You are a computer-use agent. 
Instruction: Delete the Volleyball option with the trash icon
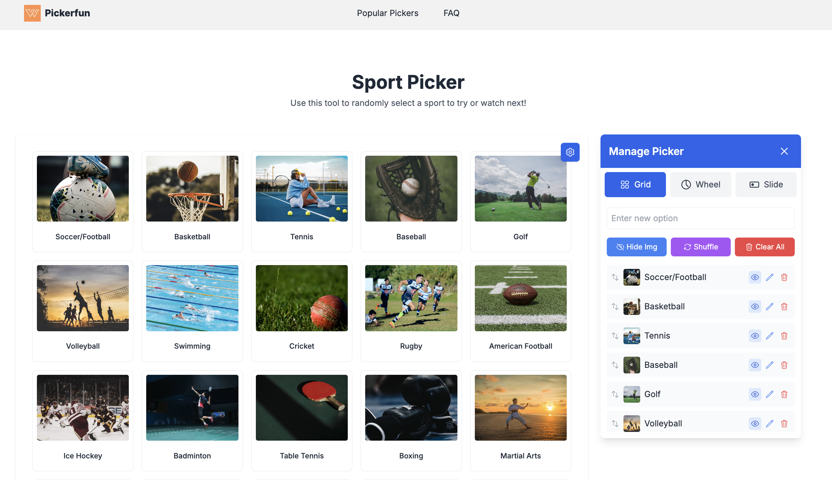(784, 423)
